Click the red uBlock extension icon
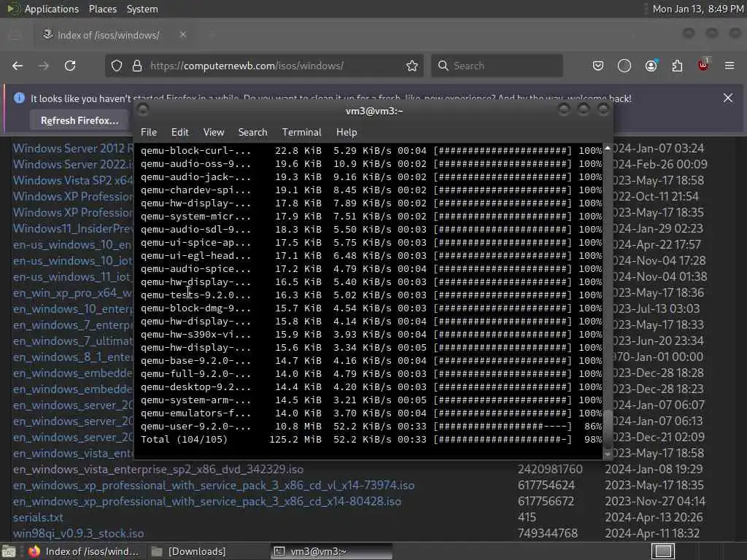Image resolution: width=747 pixels, height=560 pixels. (703, 65)
